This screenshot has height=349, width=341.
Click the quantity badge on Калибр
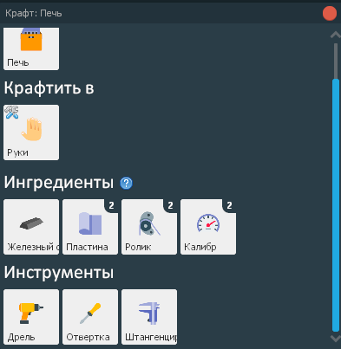(229, 205)
